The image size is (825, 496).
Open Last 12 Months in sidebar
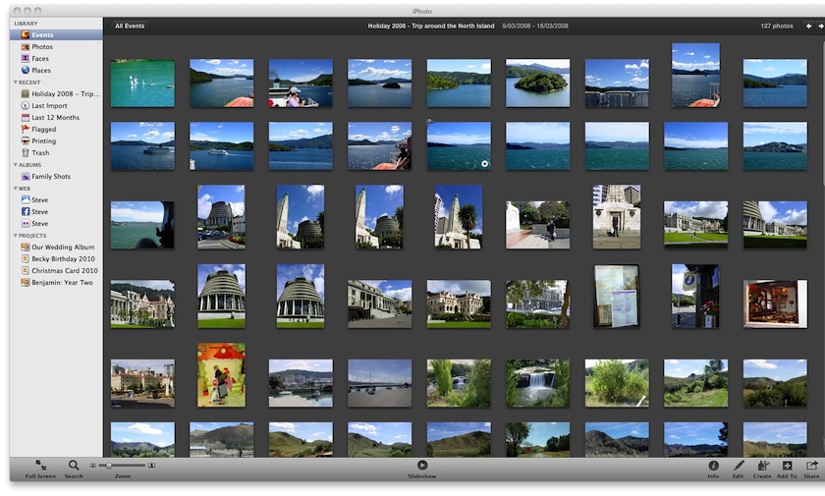point(56,117)
